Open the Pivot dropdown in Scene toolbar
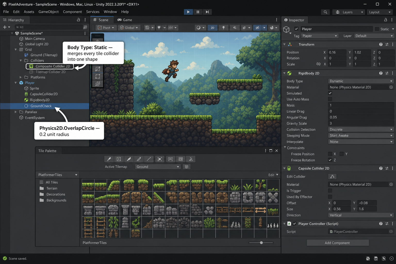The image size is (396, 264). pos(106,28)
